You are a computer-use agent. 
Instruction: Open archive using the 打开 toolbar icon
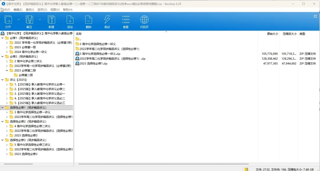pyautogui.click(x=8, y=22)
